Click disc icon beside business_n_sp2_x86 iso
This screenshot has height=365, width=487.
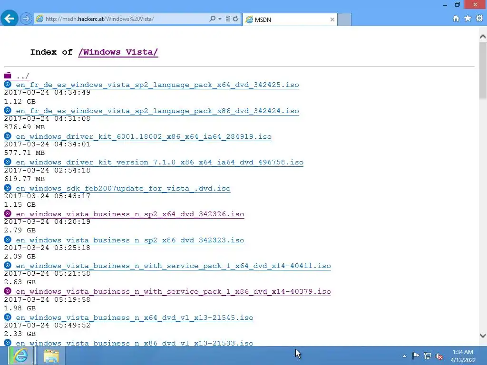click(8, 240)
